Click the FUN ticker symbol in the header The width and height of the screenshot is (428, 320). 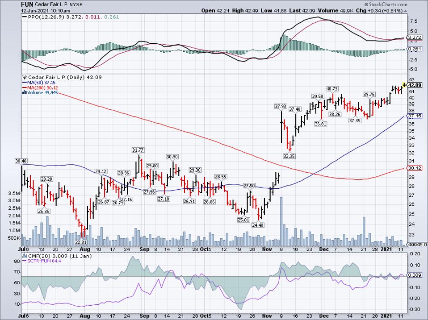point(27,4)
